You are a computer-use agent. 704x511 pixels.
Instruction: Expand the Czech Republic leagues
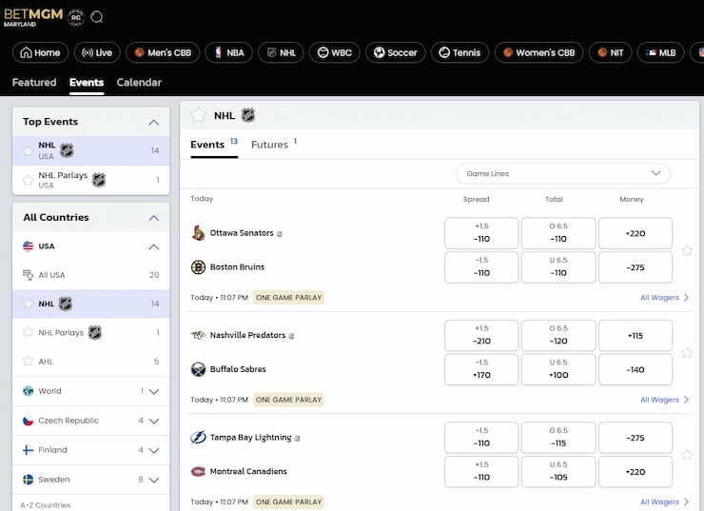[154, 421]
